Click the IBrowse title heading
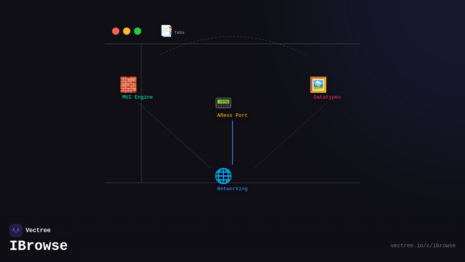 click(38, 246)
